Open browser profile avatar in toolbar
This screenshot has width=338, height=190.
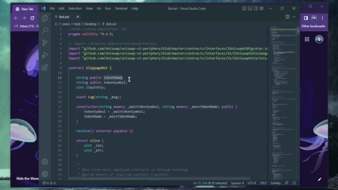(x=314, y=18)
